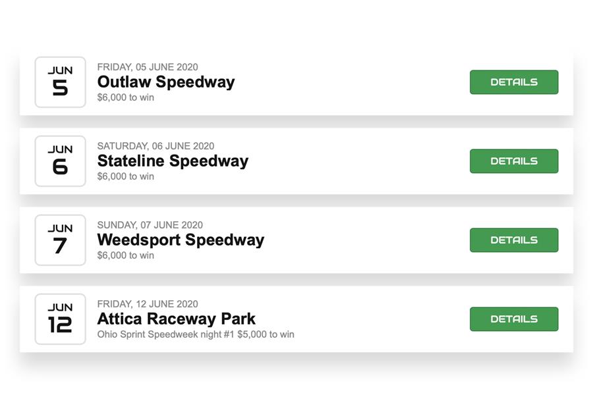Click the Ohio Sprint Speedweek night #1 description
The image size is (593, 395).
pyautogui.click(x=196, y=334)
